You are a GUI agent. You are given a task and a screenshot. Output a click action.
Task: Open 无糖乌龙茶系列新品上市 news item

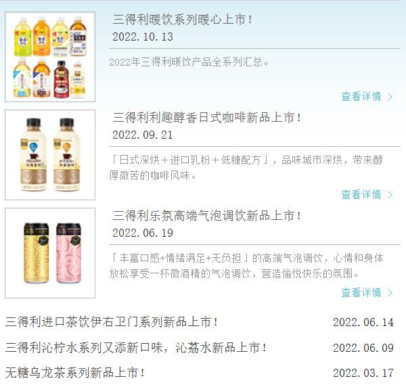click(x=75, y=373)
